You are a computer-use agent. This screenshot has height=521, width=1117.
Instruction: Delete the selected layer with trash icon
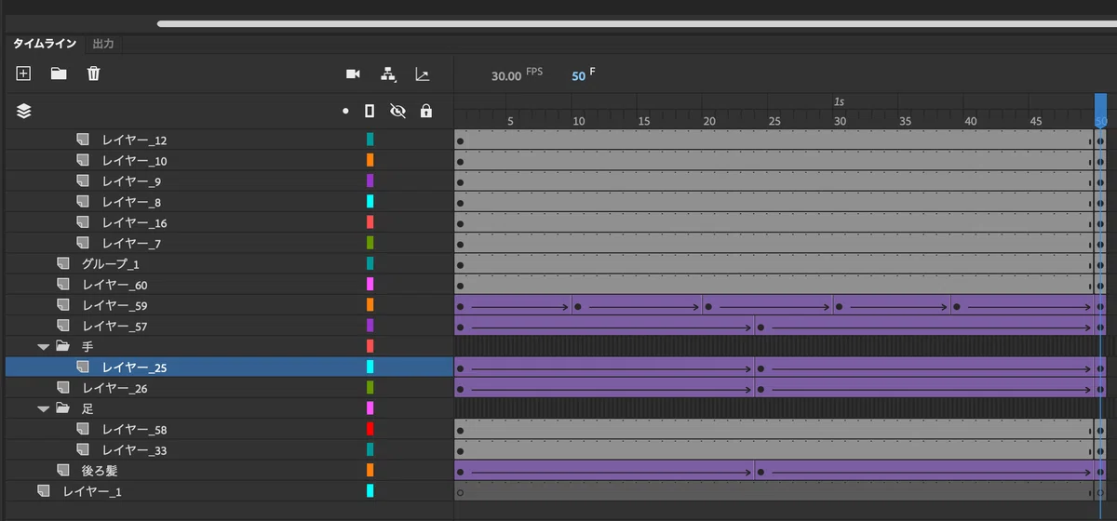(x=93, y=73)
